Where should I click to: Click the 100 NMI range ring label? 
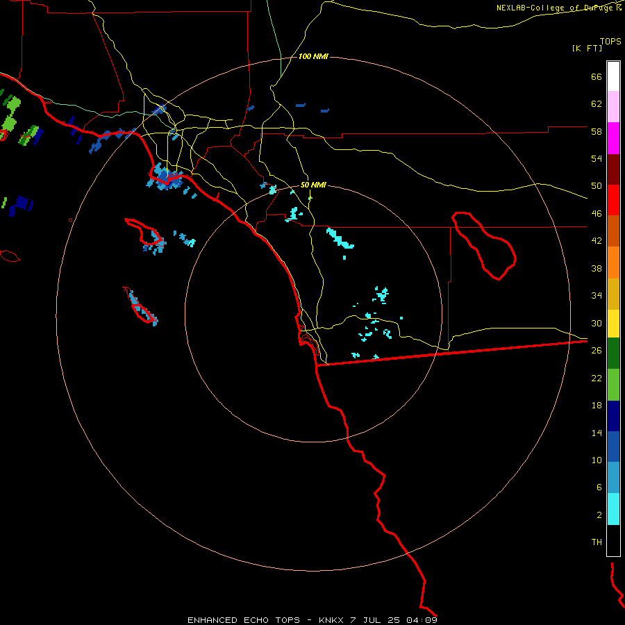click(313, 57)
